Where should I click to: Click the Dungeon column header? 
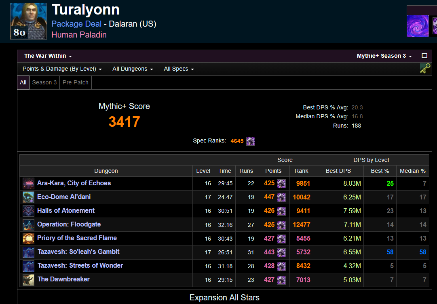coord(106,171)
